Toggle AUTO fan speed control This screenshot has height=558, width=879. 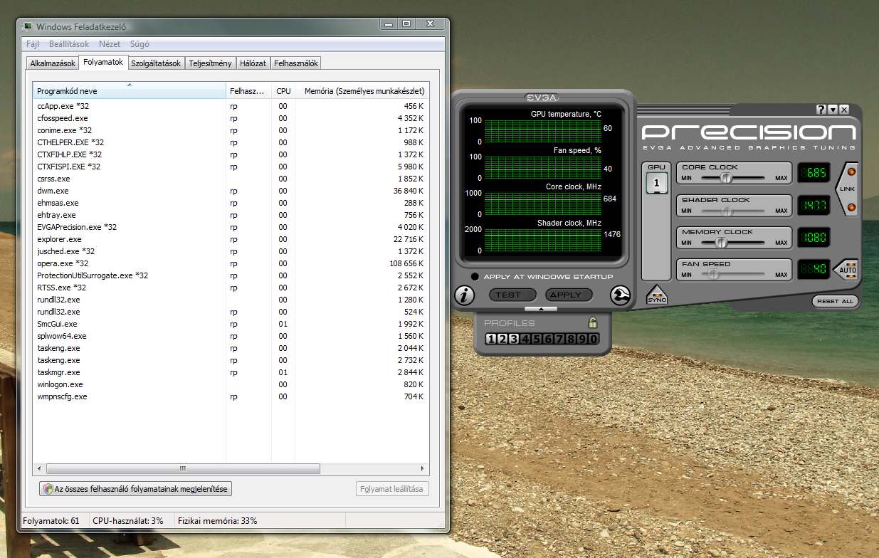848,270
